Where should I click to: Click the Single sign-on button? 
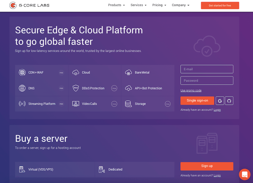197,101
